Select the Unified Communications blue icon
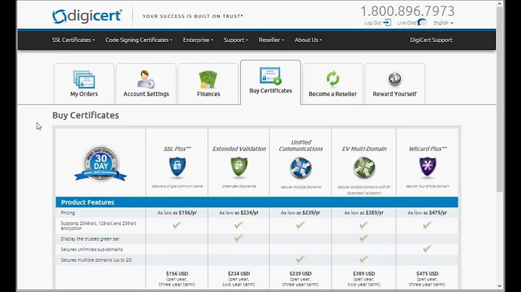This screenshot has width=521, height=292. tap(301, 168)
